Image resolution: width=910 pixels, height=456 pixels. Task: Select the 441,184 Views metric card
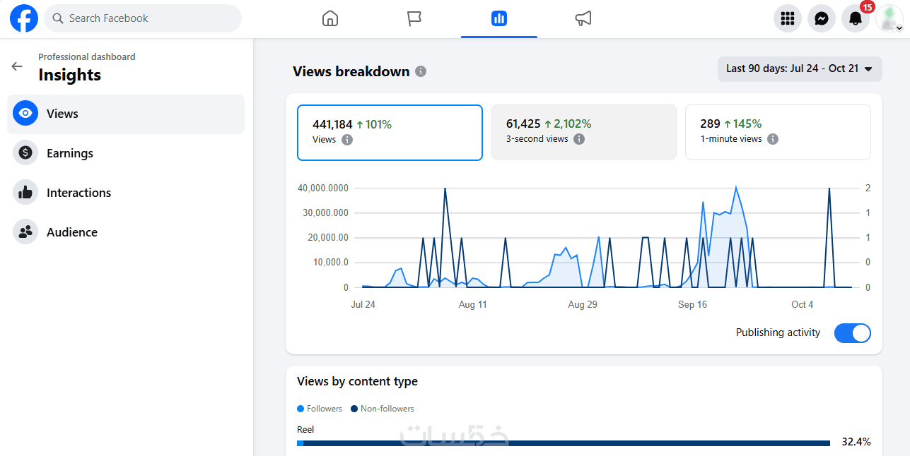(x=390, y=132)
